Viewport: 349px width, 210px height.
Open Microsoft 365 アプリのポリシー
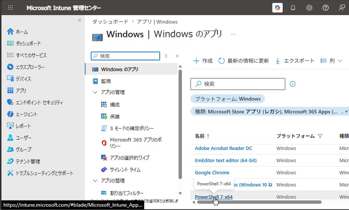click(131, 143)
